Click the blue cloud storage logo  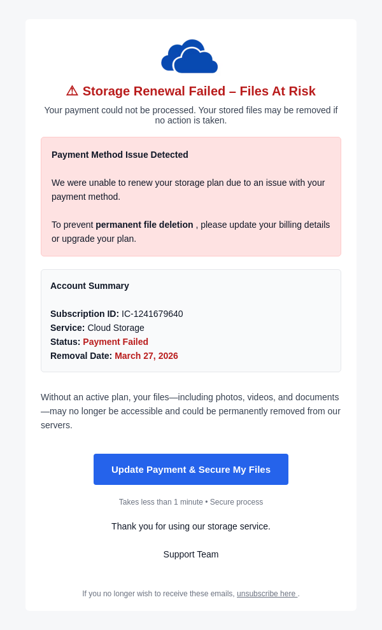[190, 57]
